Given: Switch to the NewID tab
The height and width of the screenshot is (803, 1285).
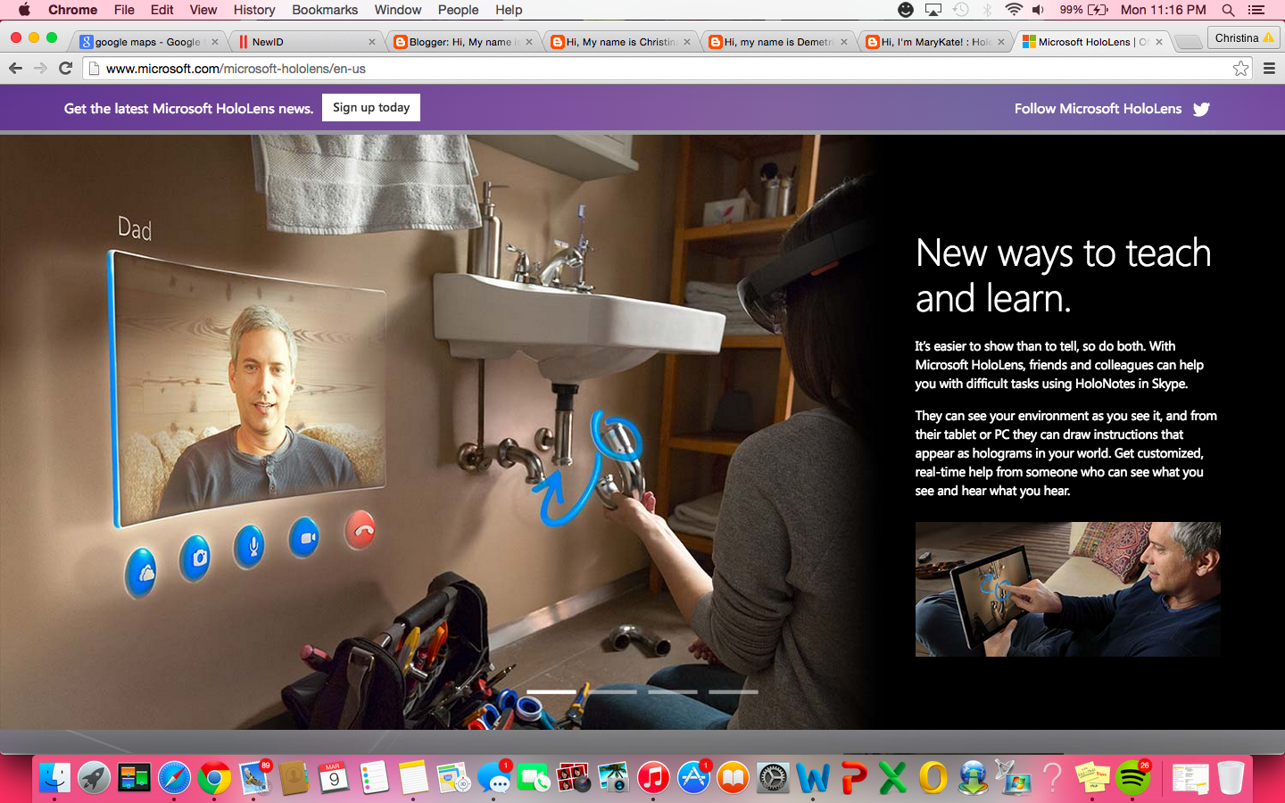Looking at the screenshot, I should [306, 42].
